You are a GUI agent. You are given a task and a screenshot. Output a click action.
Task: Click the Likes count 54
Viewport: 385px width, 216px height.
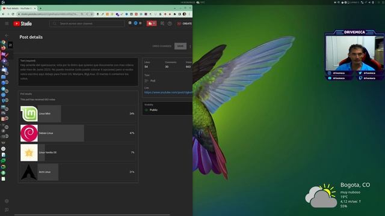pyautogui.click(x=146, y=67)
